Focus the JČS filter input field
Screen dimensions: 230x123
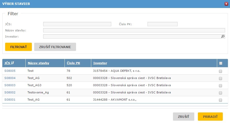tap(77, 24)
